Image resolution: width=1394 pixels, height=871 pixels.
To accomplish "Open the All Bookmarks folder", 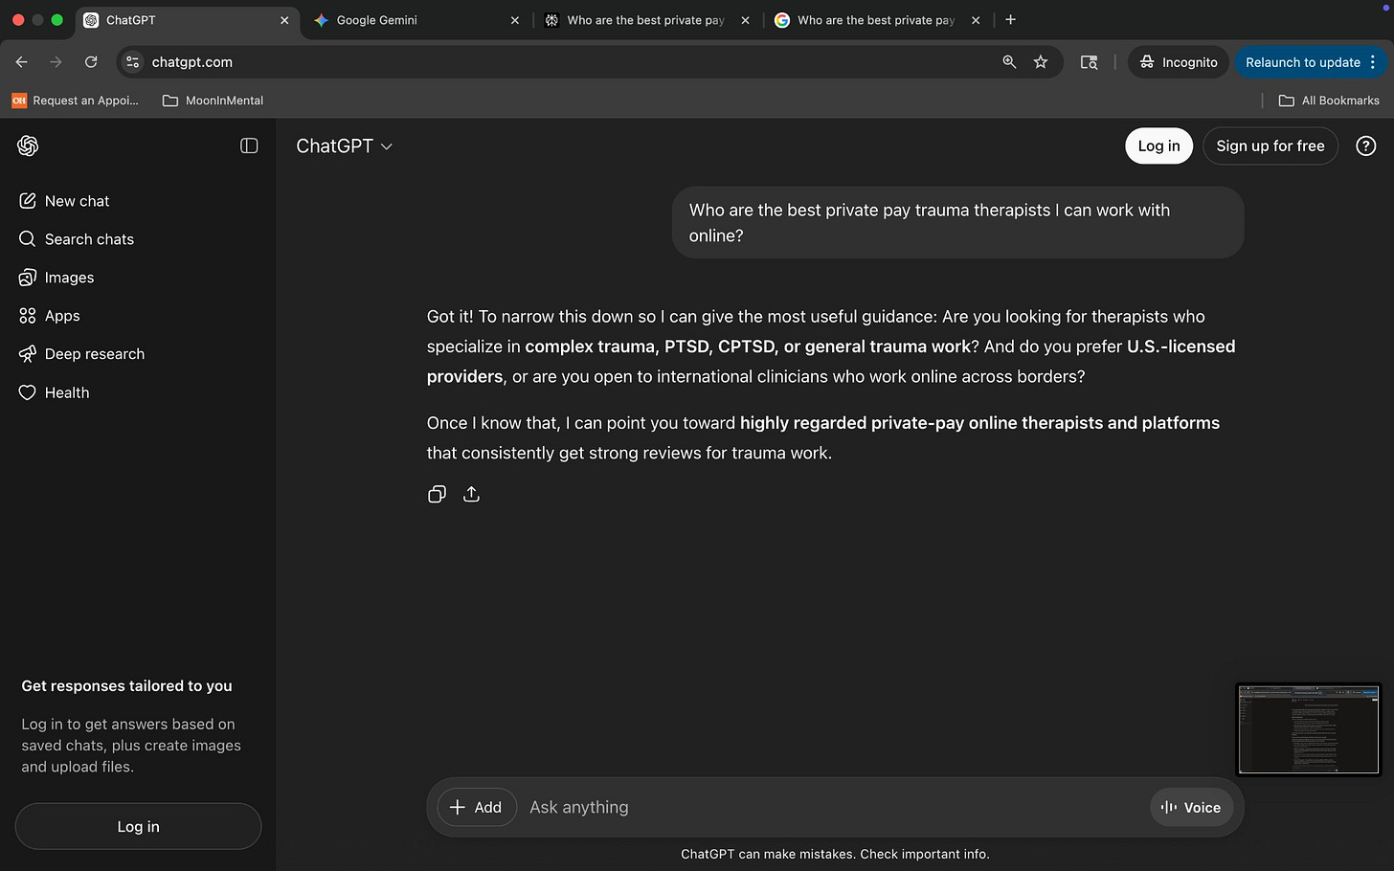I will click(1329, 100).
